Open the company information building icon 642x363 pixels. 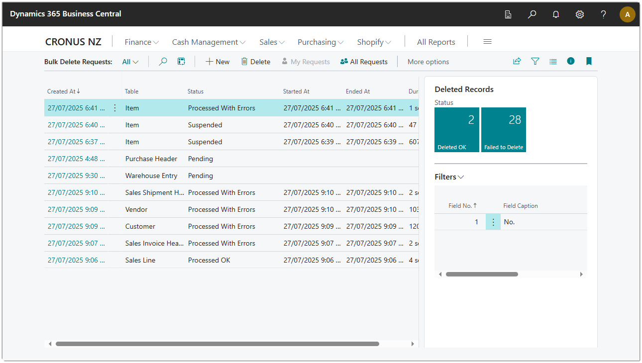coord(508,14)
